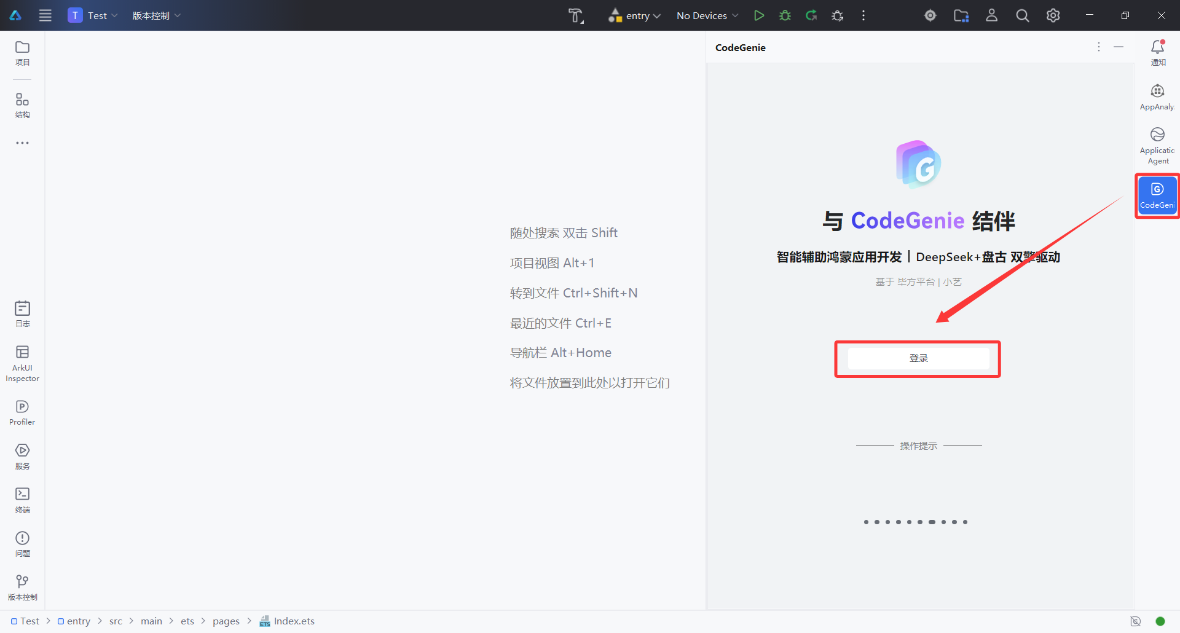Click the 操作提示 label
The height and width of the screenshot is (633, 1180).
pos(918,446)
